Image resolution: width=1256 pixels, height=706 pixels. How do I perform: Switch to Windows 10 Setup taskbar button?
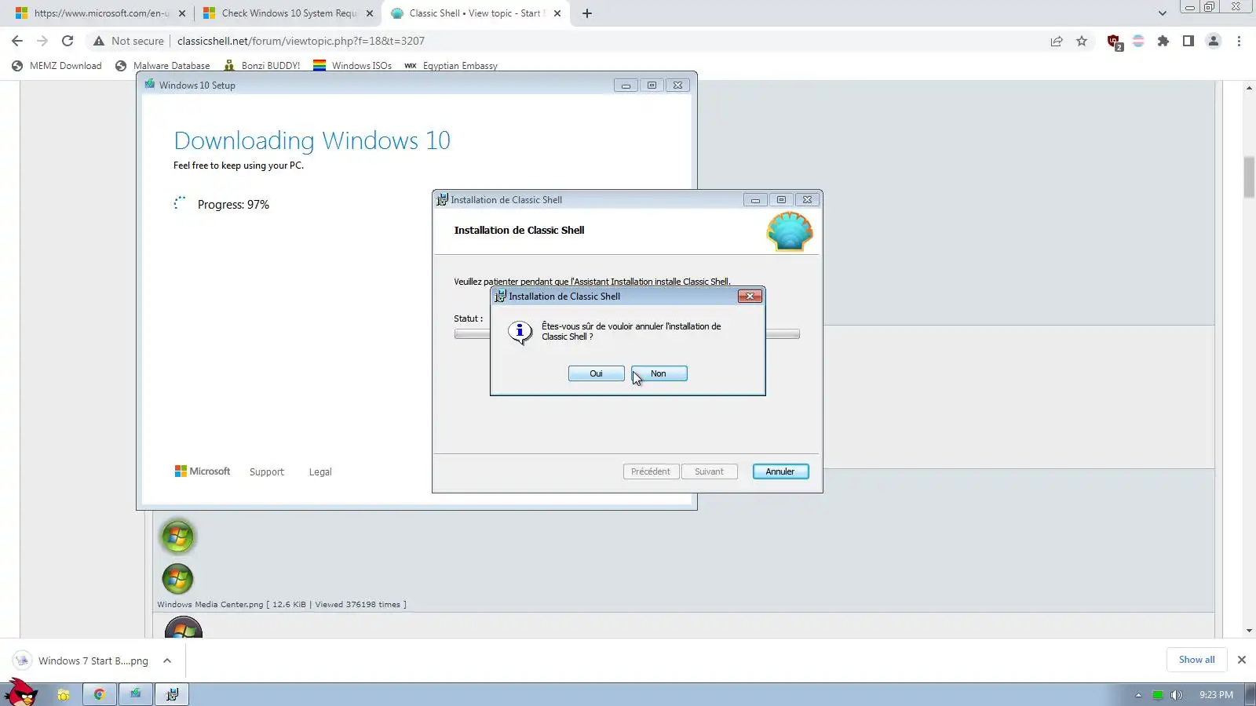[x=136, y=694]
